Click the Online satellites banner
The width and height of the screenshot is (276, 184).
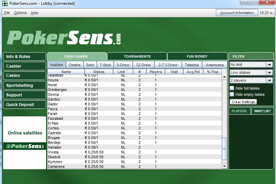pyautogui.click(x=25, y=142)
